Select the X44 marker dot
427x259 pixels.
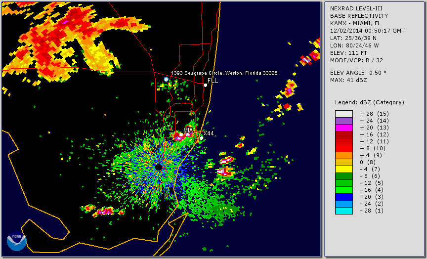201,138
